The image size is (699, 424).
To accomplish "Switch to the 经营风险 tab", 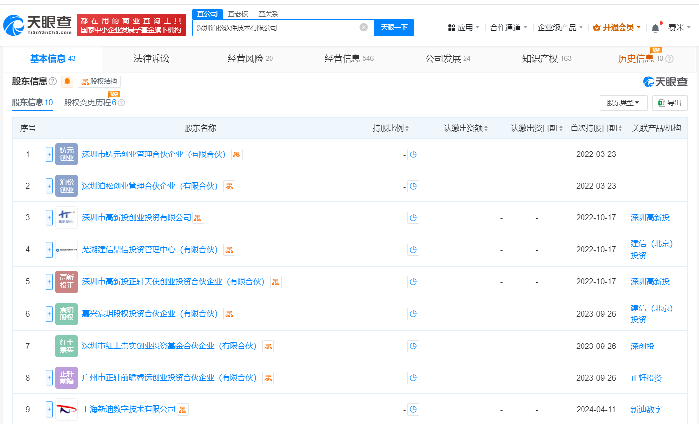I will [x=250, y=59].
